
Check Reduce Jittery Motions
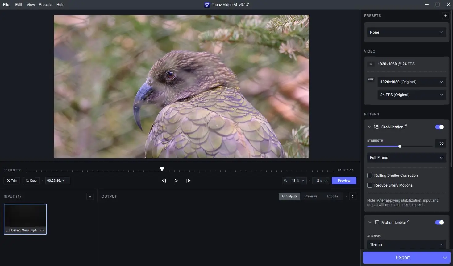[370, 185]
